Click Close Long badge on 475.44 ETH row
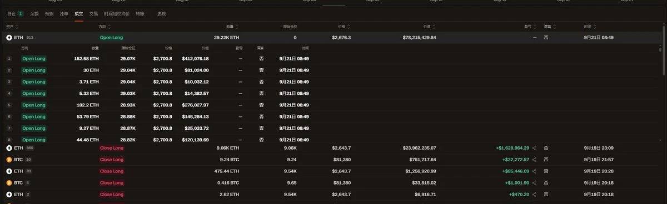 pyautogui.click(x=112, y=171)
